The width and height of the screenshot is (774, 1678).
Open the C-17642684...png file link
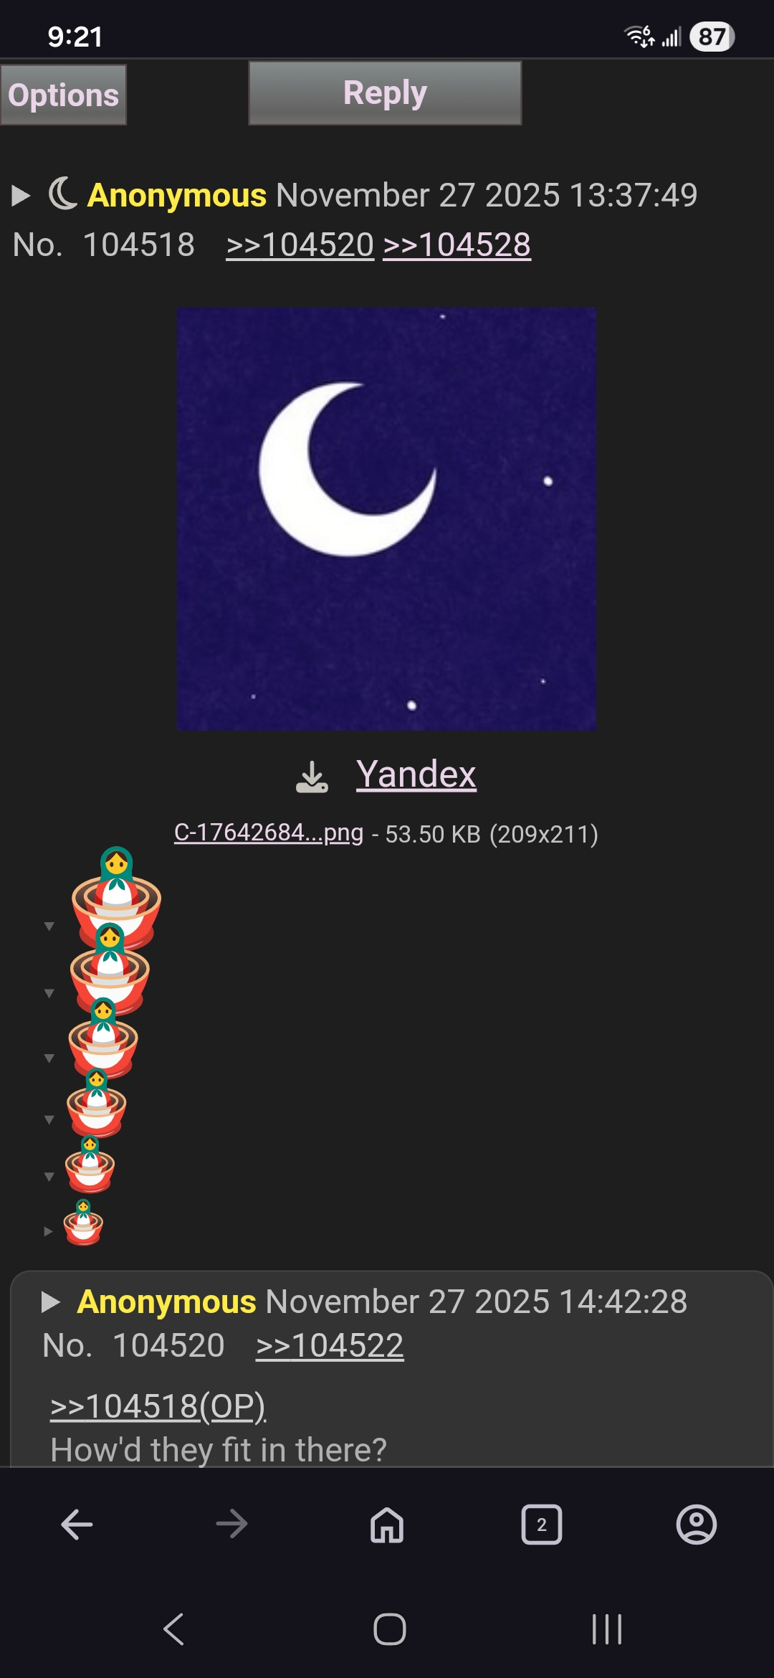click(269, 833)
